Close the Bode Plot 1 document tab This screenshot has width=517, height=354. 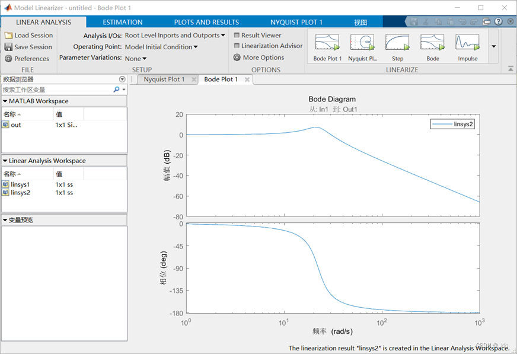click(x=247, y=79)
